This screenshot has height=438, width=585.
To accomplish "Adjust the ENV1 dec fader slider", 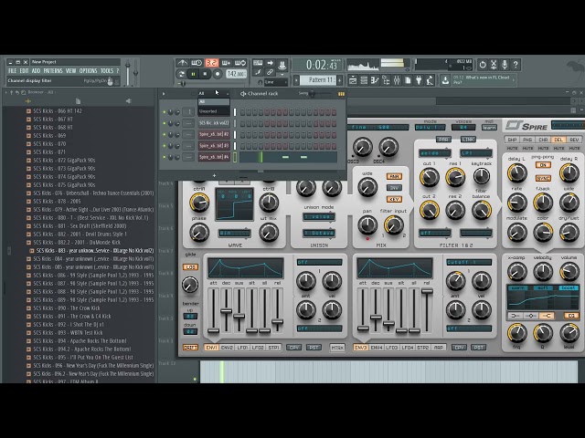I will tap(226, 310).
